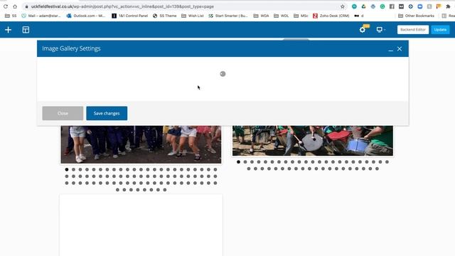Screen dimensions: 455x256
Task: Open the SS bookmarks folder
Action: 11,16
